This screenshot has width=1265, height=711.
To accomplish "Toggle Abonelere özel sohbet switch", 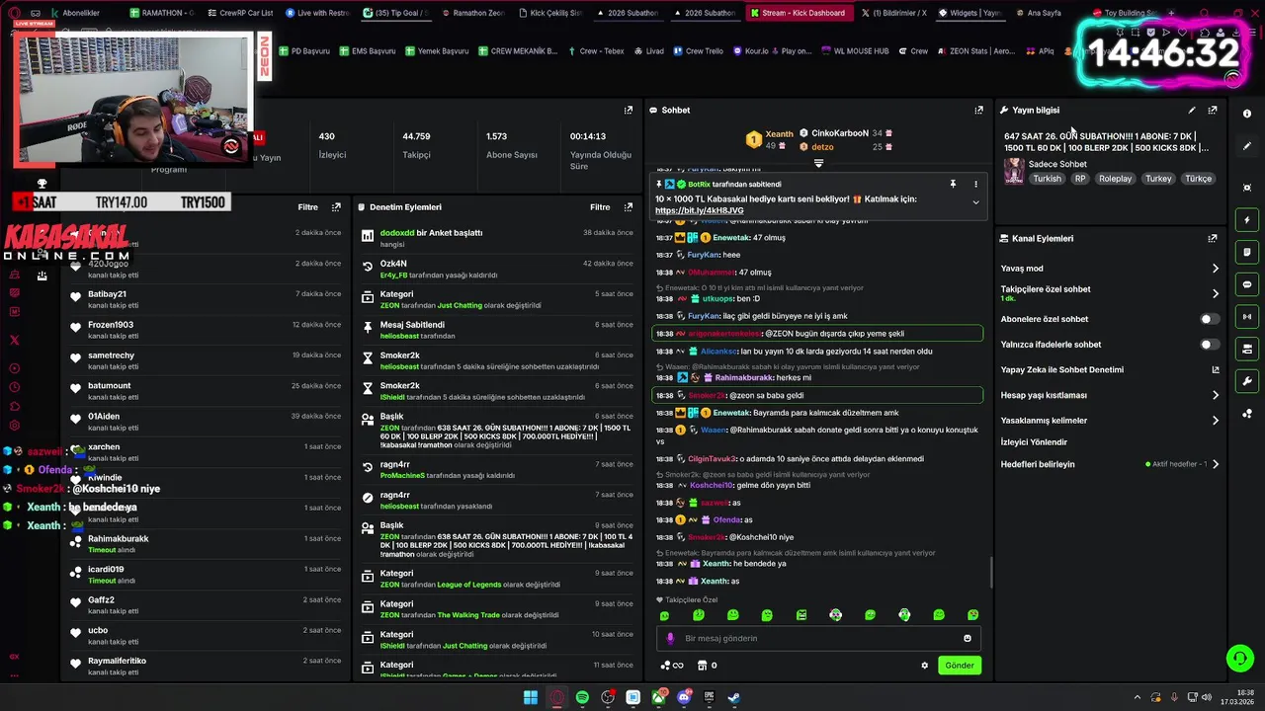I will click(x=1209, y=319).
